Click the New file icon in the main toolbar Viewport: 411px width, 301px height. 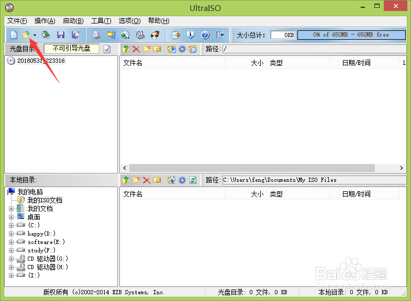(14, 35)
